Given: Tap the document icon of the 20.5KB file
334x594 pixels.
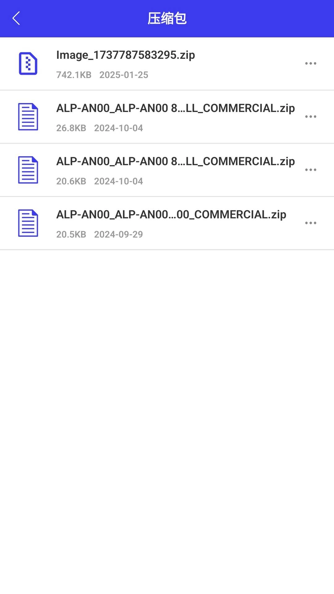Looking at the screenshot, I should (x=28, y=223).
